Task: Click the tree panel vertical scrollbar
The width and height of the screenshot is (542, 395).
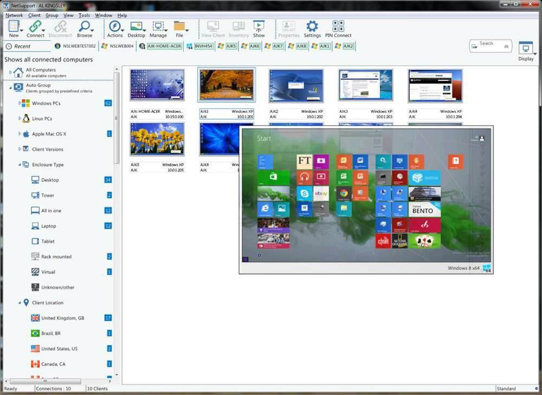Action: click(117, 118)
